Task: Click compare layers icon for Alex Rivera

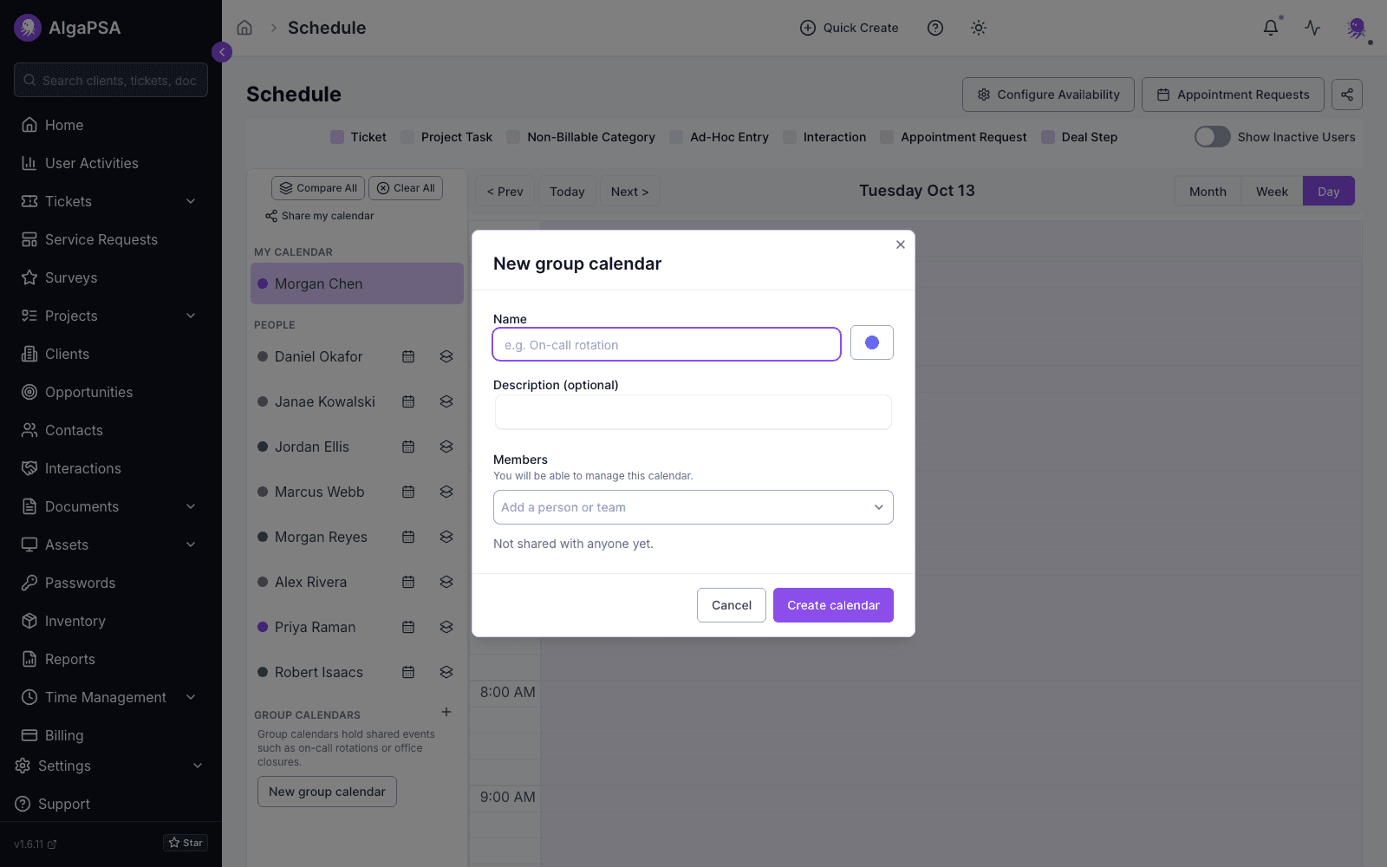Action: (446, 582)
